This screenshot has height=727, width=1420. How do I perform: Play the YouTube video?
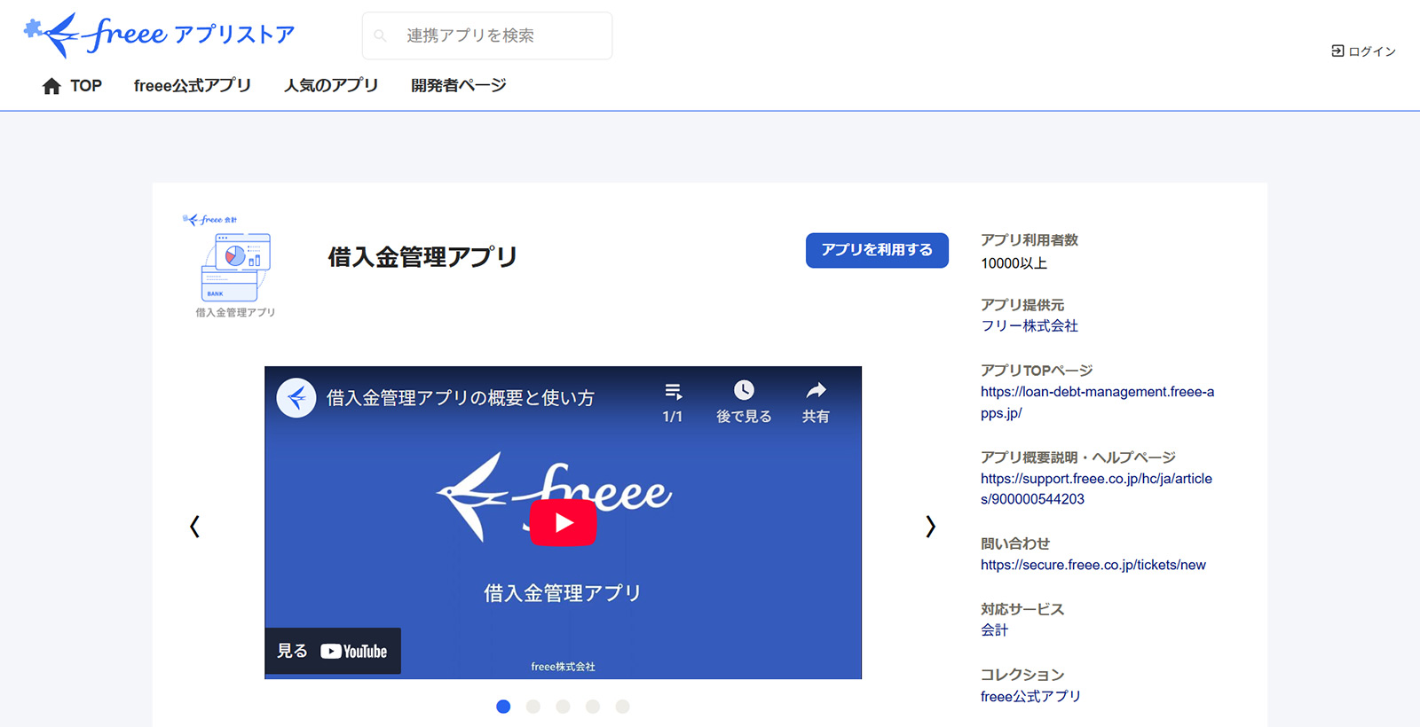(x=563, y=523)
